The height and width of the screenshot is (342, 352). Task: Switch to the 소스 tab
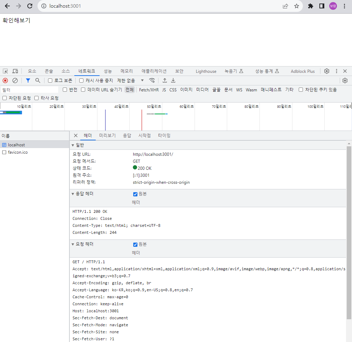pos(66,71)
